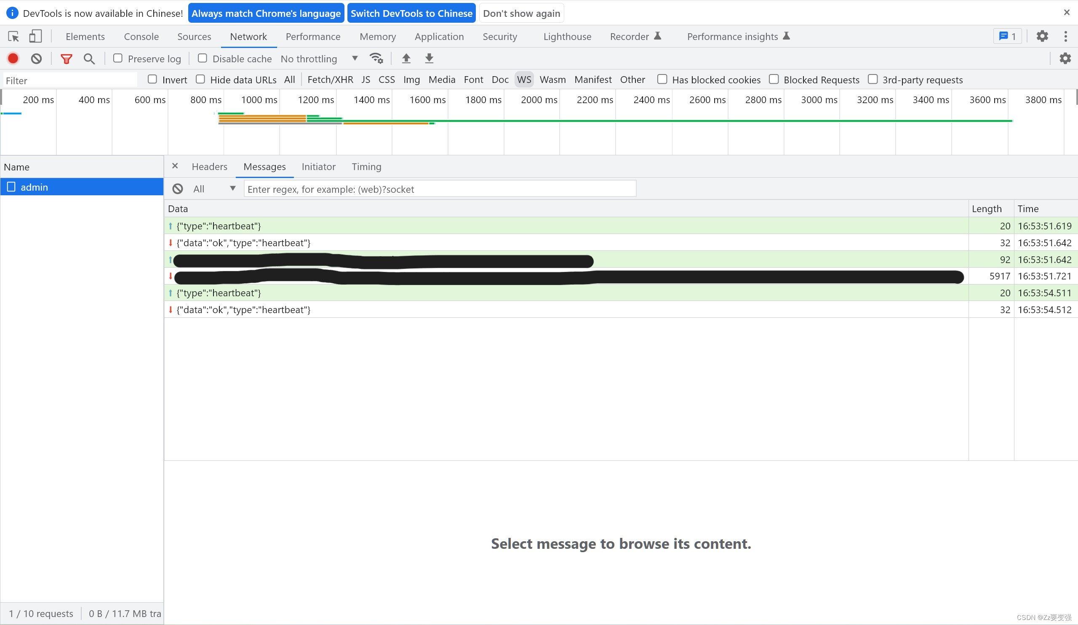Import HAR file
Image resolution: width=1078 pixels, height=625 pixels.
[406, 58]
